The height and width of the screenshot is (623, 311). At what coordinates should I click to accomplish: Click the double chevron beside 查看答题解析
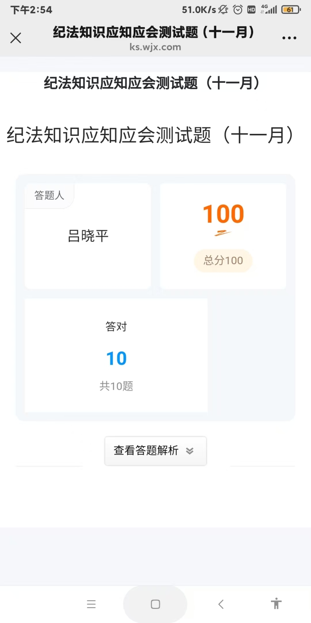point(190,451)
